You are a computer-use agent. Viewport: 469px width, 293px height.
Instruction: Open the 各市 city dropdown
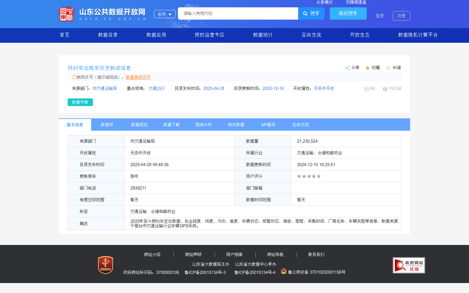pos(165,14)
